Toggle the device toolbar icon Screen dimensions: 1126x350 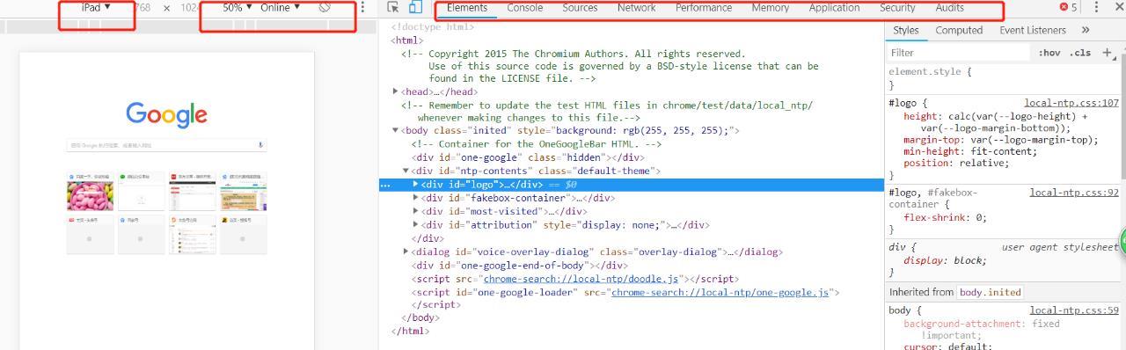415,8
